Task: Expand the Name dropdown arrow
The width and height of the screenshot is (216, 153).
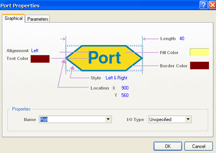Action: (x=108, y=119)
